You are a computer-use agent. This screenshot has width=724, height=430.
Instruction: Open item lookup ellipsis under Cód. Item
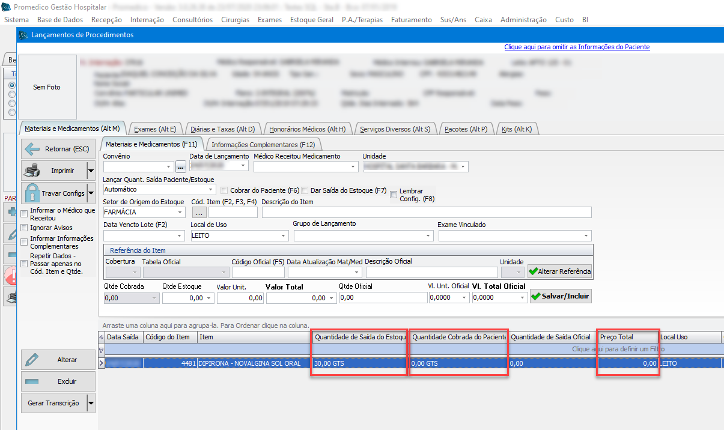(x=199, y=212)
